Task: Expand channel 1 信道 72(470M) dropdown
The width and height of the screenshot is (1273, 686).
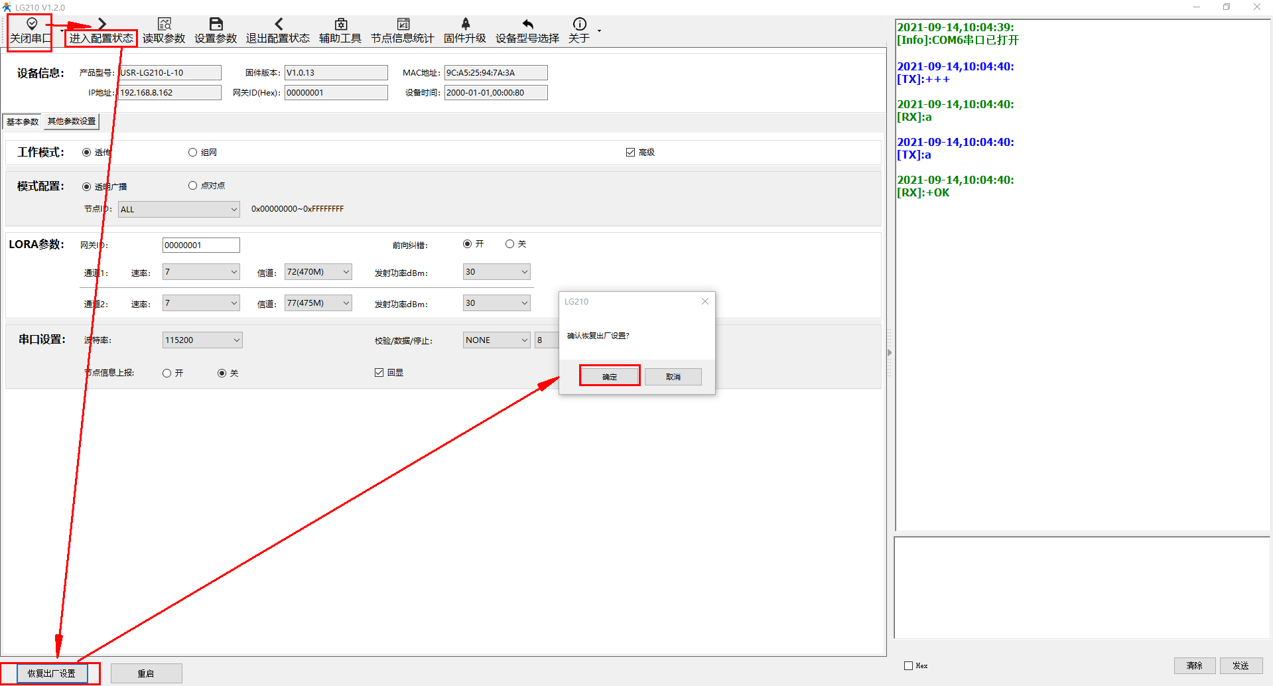Action: click(x=318, y=272)
